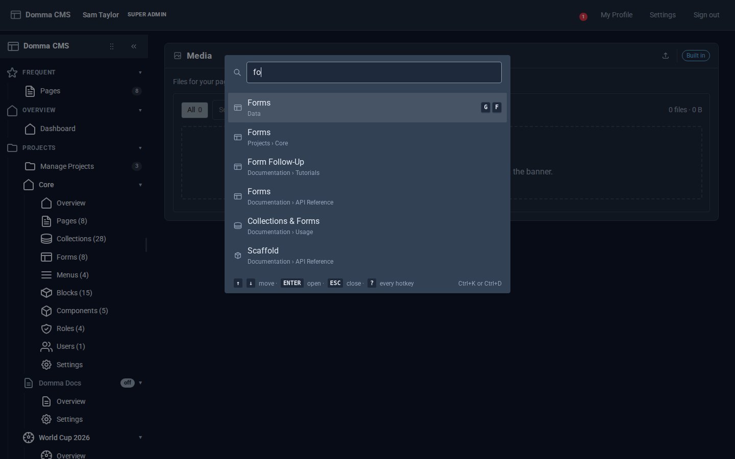Select Collections & Forms search result
This screenshot has height=459, width=735.
pos(367,226)
